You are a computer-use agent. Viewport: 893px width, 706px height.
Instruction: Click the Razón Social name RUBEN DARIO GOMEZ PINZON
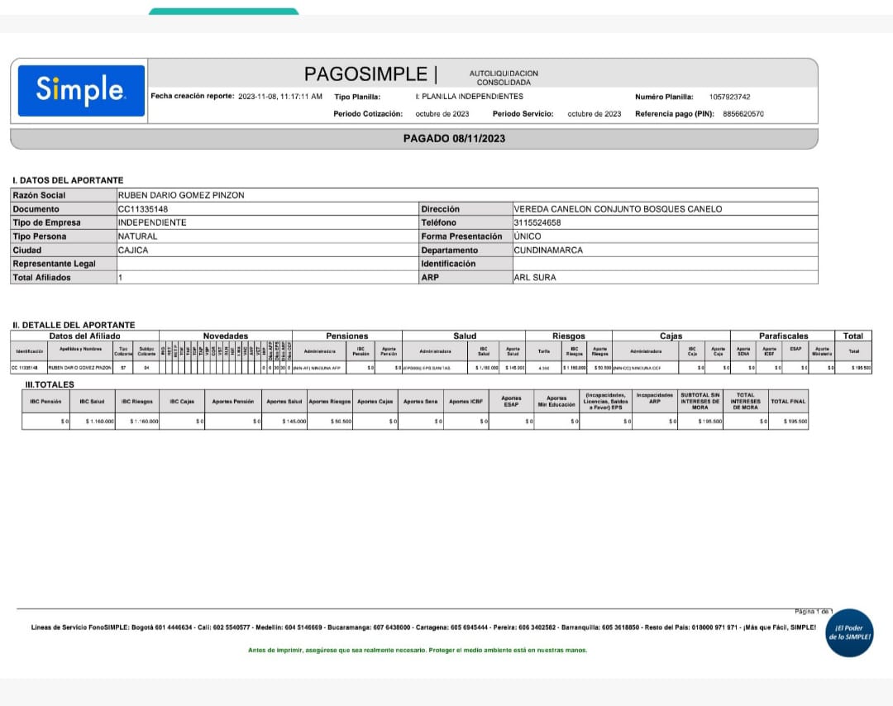(181, 195)
